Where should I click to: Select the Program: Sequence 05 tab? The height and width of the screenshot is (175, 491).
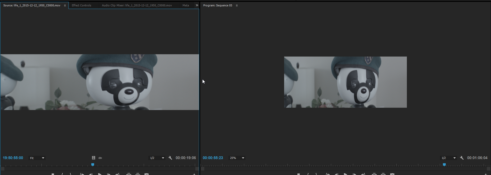pyautogui.click(x=218, y=5)
